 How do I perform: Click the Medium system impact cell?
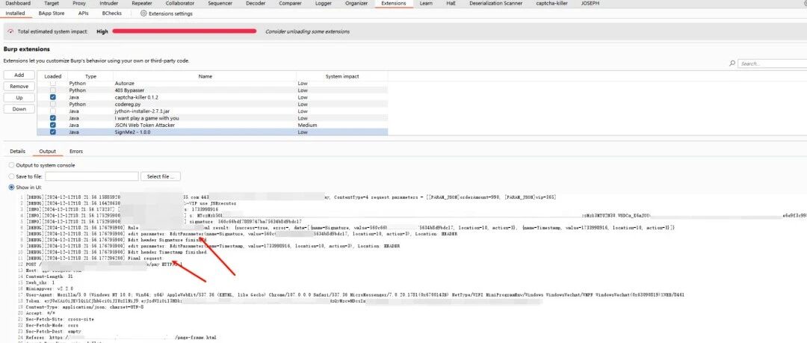[307, 125]
